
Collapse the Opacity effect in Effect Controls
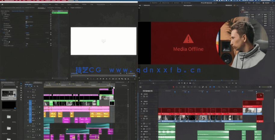tap(2, 29)
